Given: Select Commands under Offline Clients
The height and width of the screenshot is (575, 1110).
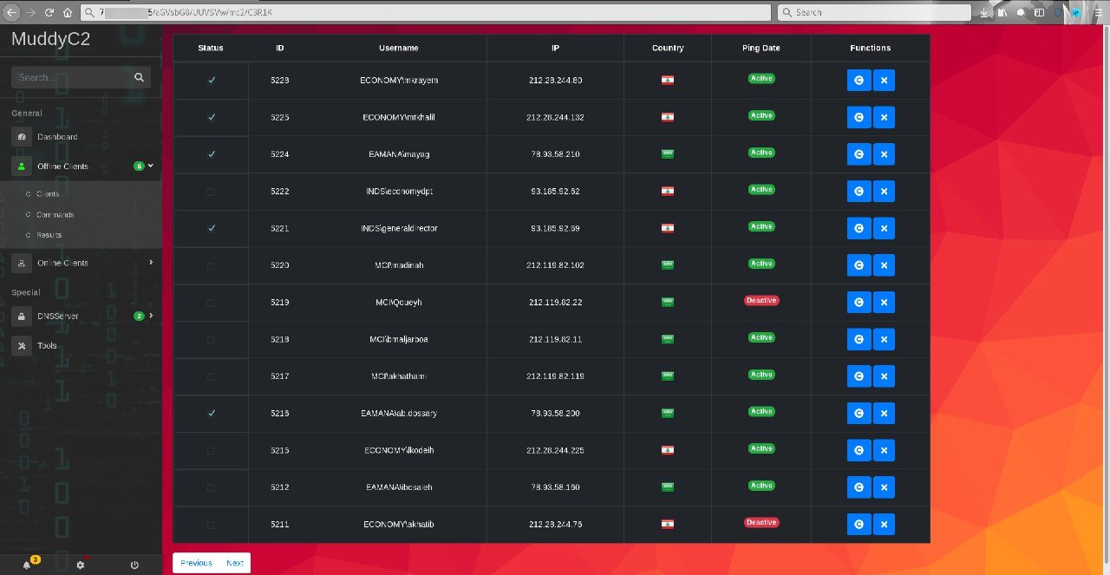Looking at the screenshot, I should coord(55,214).
